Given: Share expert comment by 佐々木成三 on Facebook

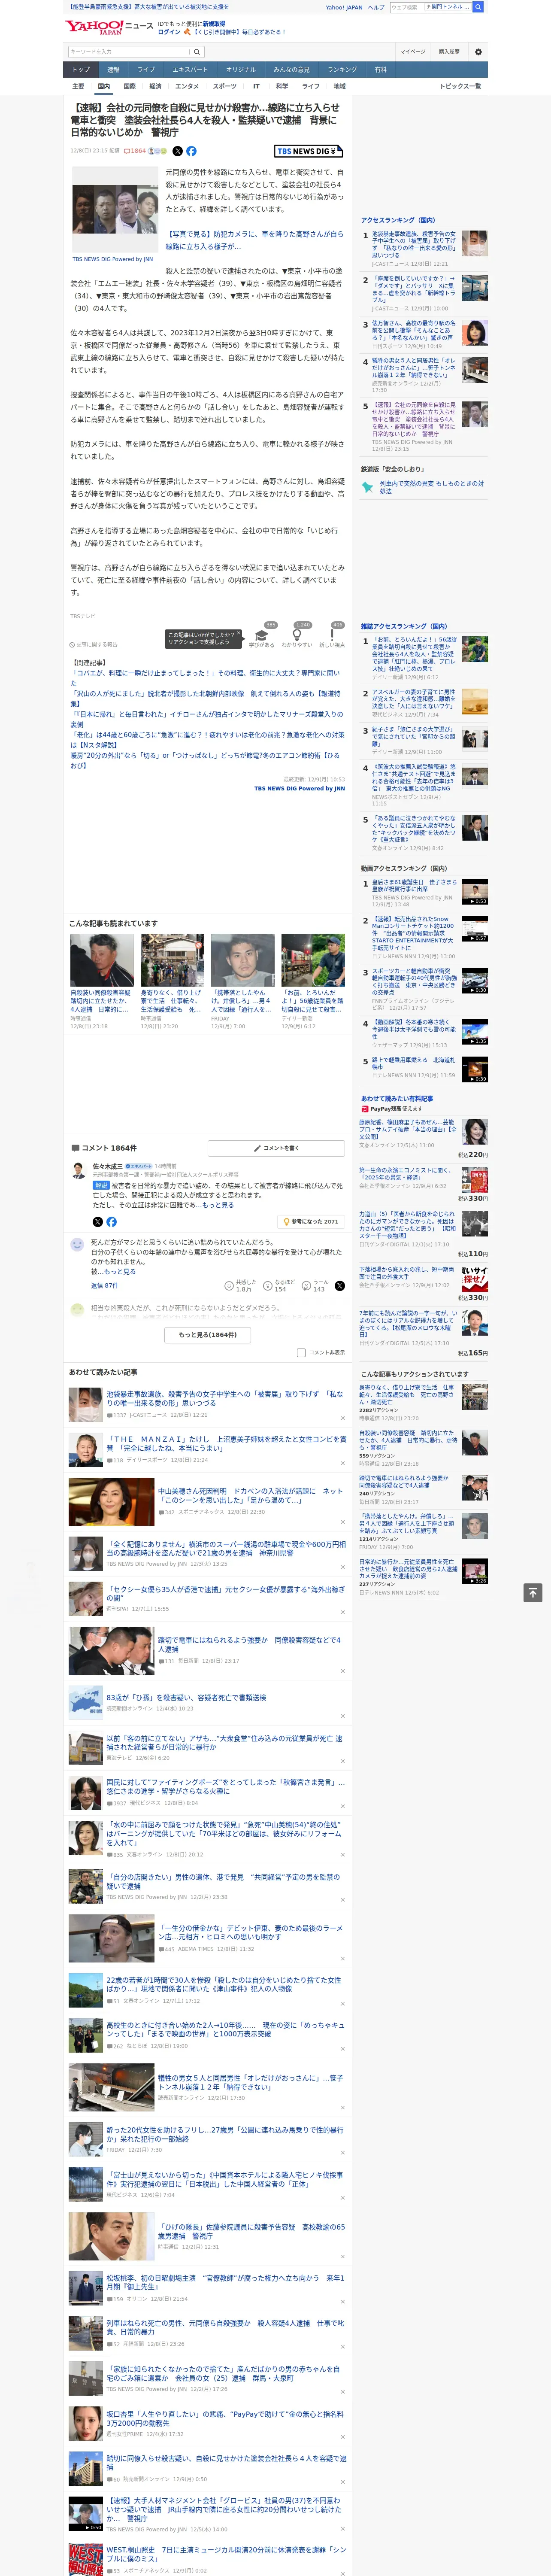Looking at the screenshot, I should click(x=111, y=1221).
